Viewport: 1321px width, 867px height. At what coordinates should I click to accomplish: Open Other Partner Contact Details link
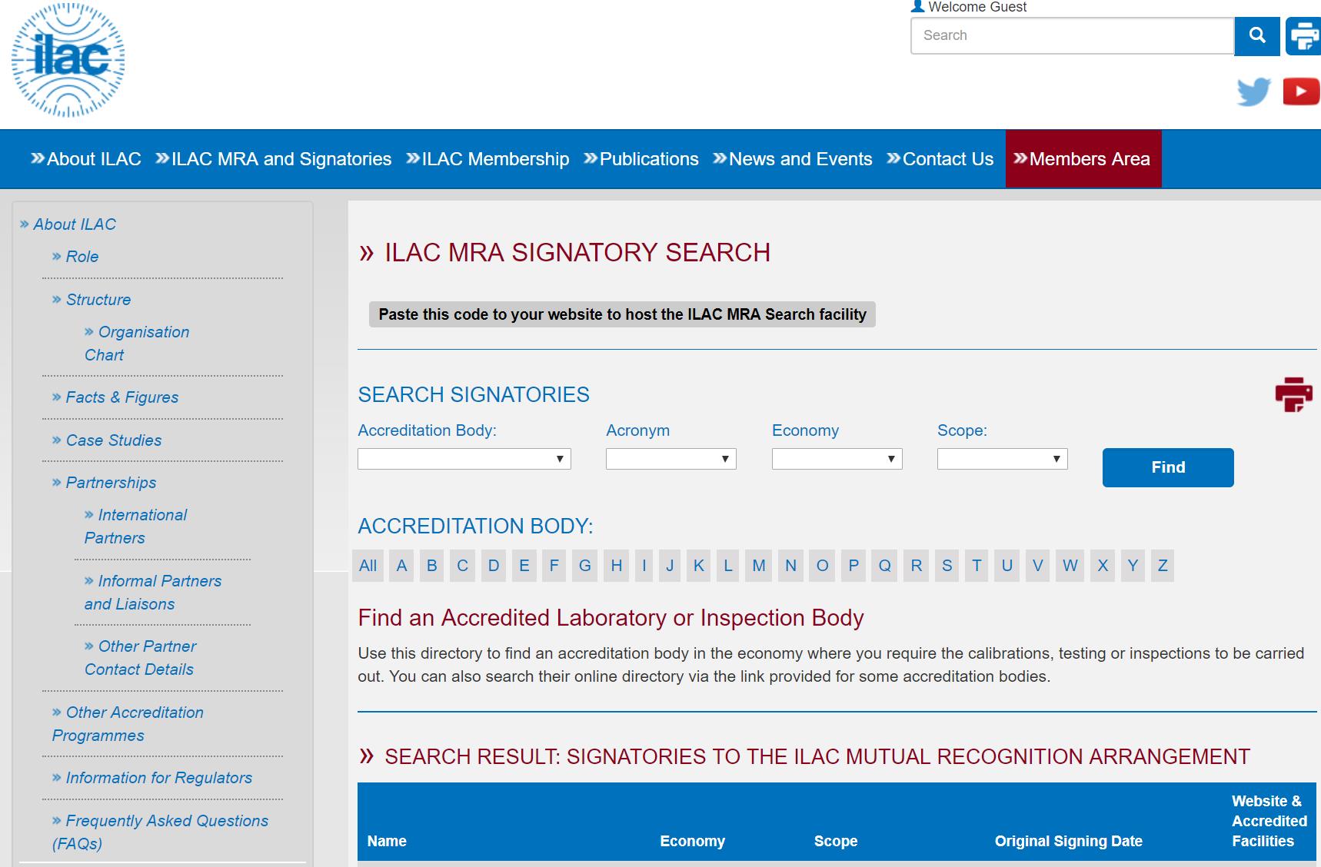[140, 658]
